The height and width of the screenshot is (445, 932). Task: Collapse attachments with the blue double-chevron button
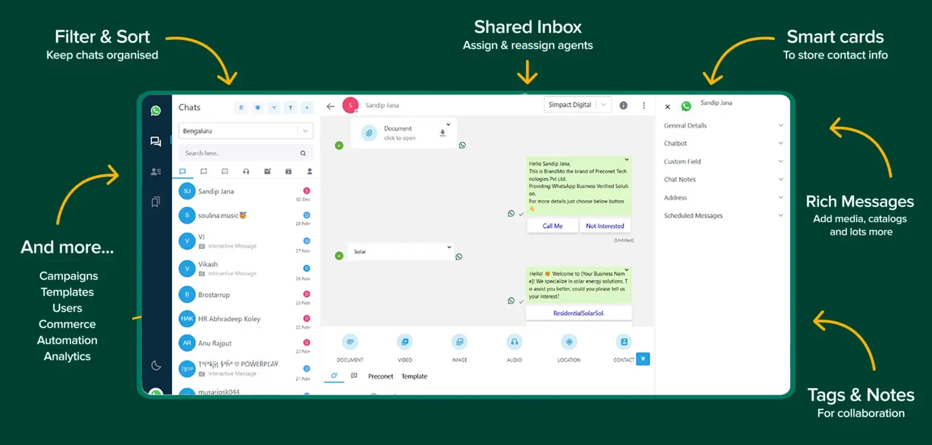(x=643, y=359)
